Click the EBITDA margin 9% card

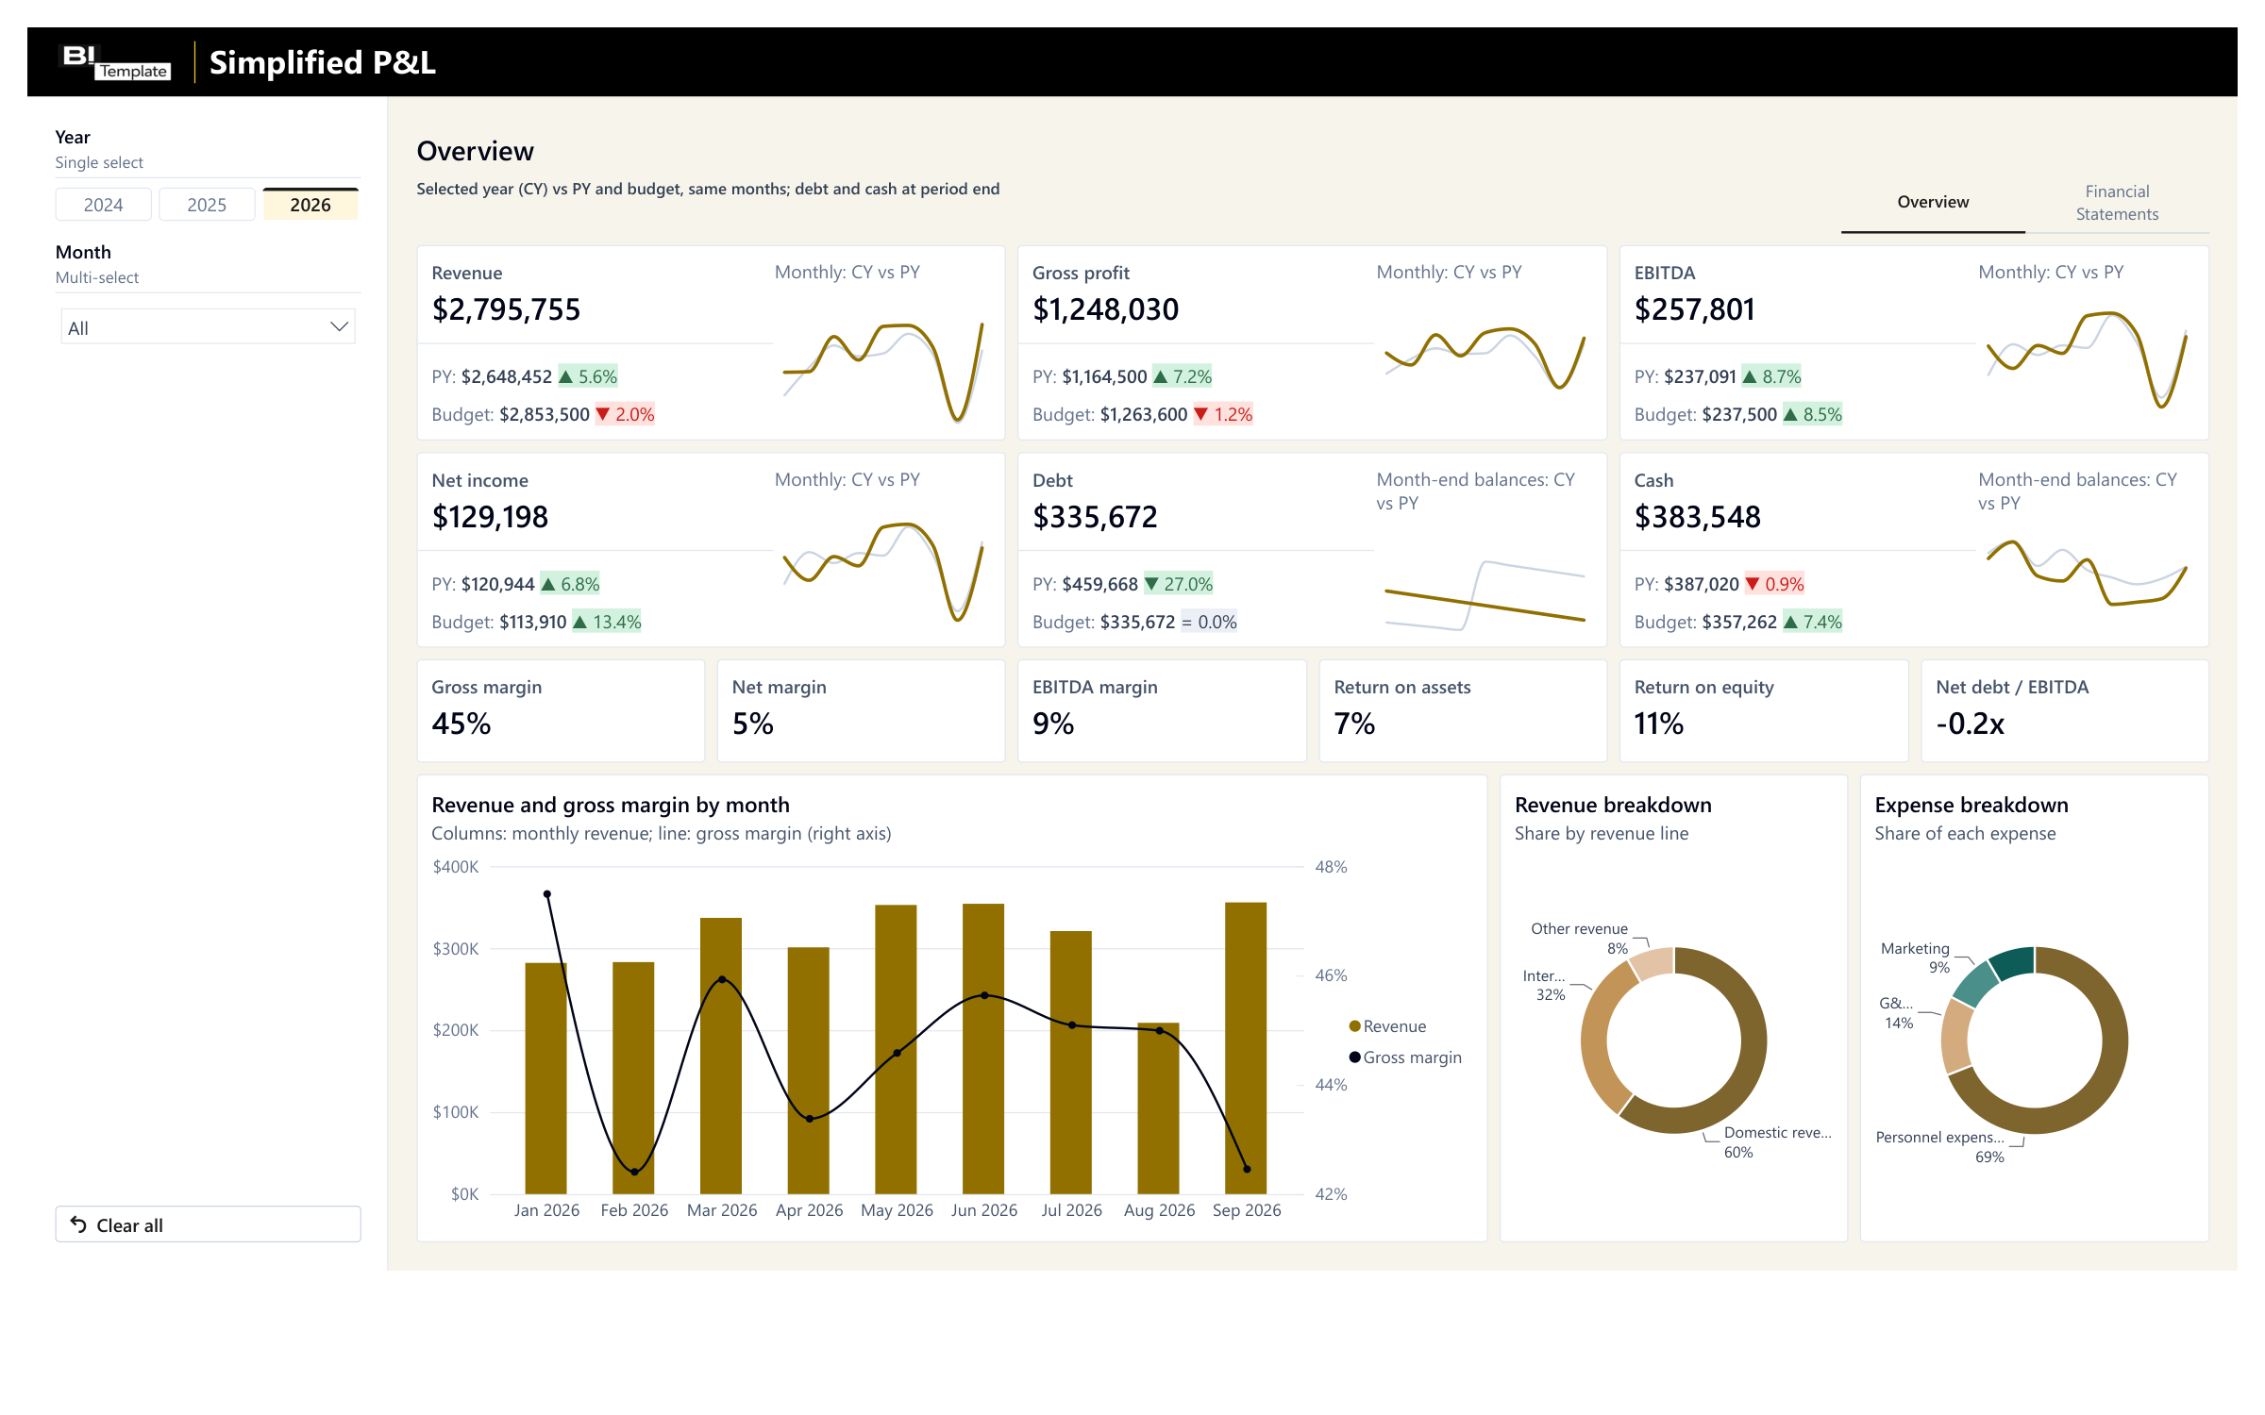(x=1162, y=710)
